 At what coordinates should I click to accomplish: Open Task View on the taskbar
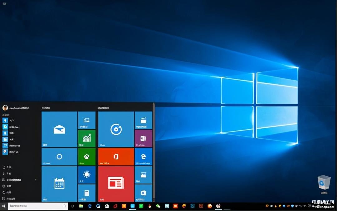click(x=72, y=206)
